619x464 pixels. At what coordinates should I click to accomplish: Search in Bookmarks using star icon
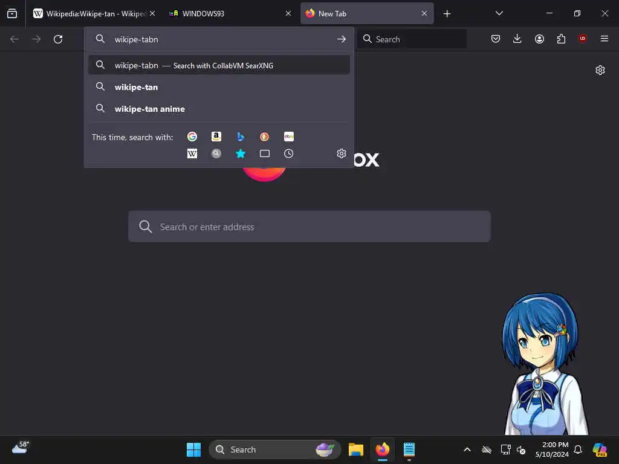(241, 153)
